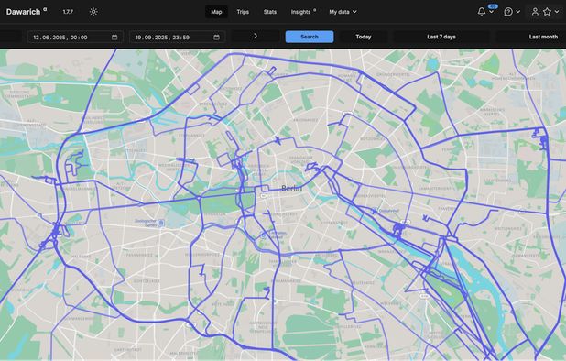Open the Insights tab
Image resolution: width=566 pixels, height=361 pixels.
click(x=302, y=12)
